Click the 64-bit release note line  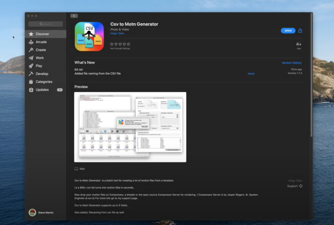(x=79, y=69)
